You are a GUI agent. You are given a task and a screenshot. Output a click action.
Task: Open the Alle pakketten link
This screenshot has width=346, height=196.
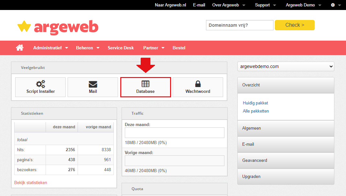tap(256, 111)
